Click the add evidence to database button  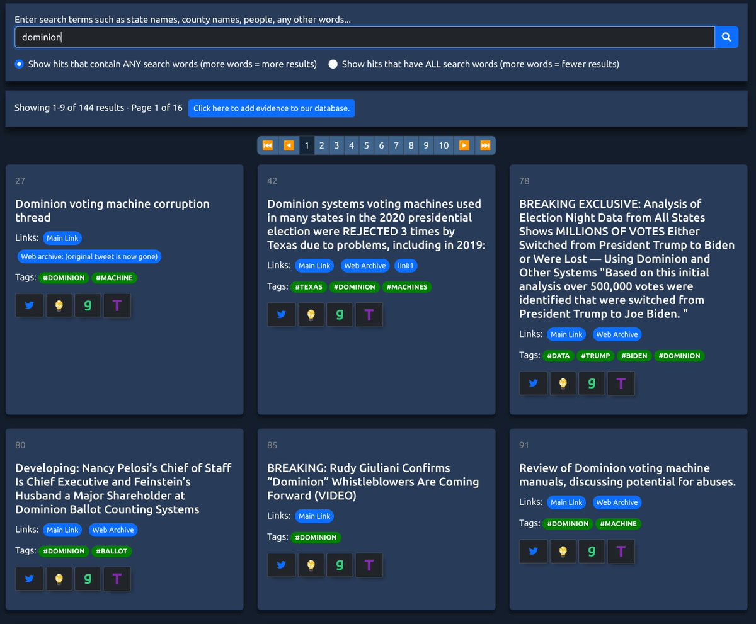pos(272,108)
